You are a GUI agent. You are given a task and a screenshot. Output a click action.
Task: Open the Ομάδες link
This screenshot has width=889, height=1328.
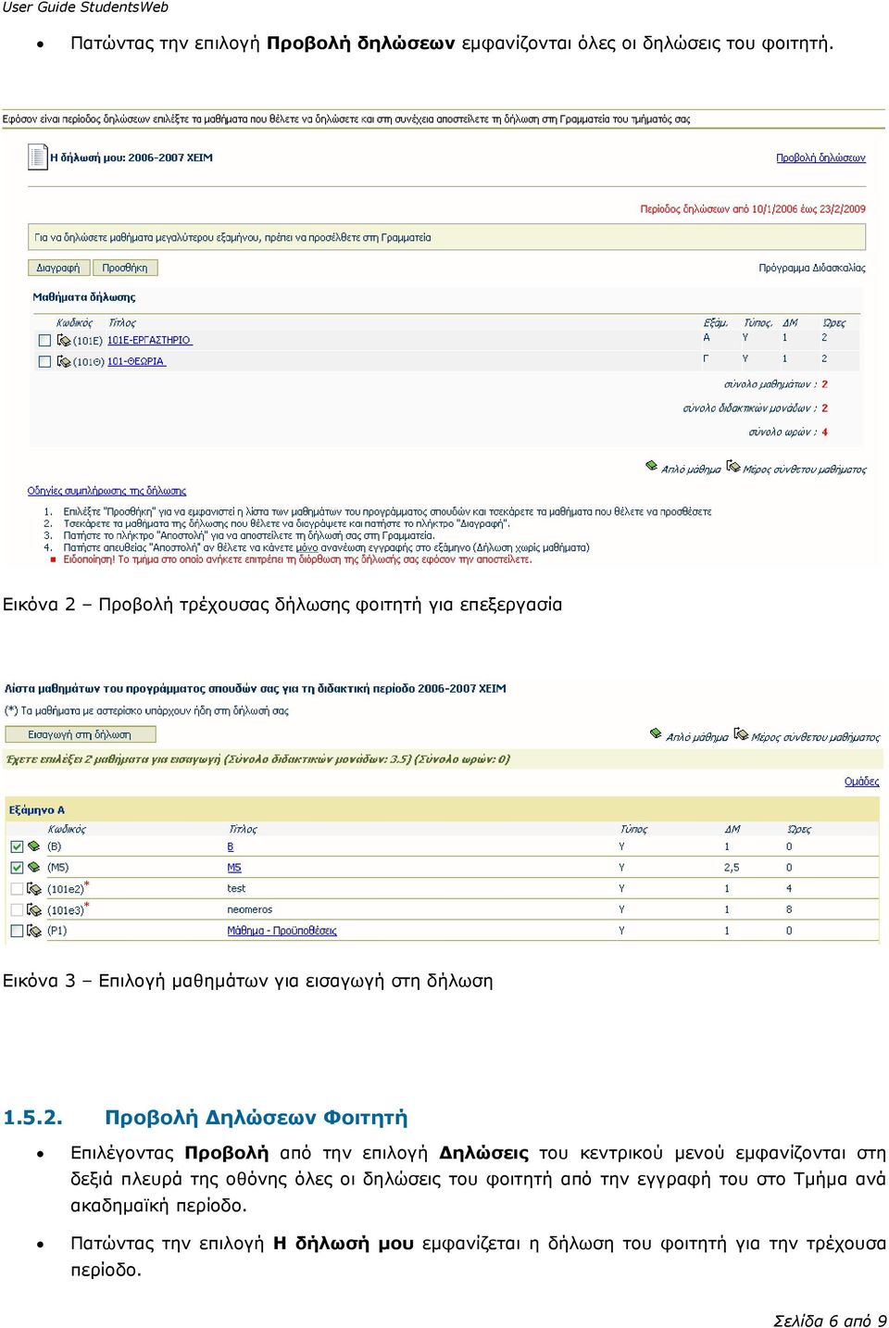(x=861, y=782)
